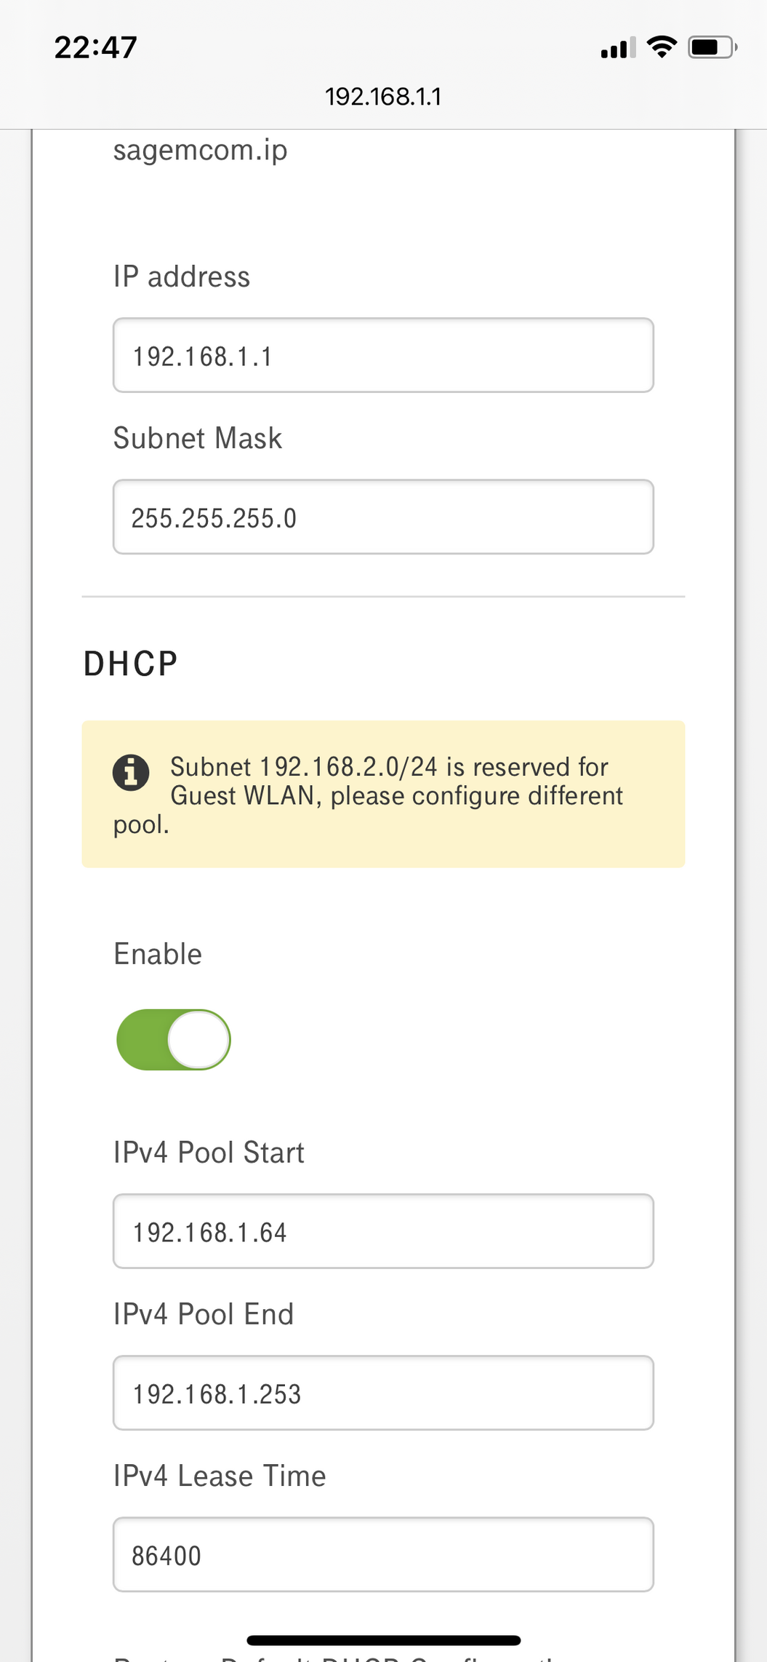Disable the DHCP Enable toggle
This screenshot has width=767, height=1662.
click(174, 1039)
